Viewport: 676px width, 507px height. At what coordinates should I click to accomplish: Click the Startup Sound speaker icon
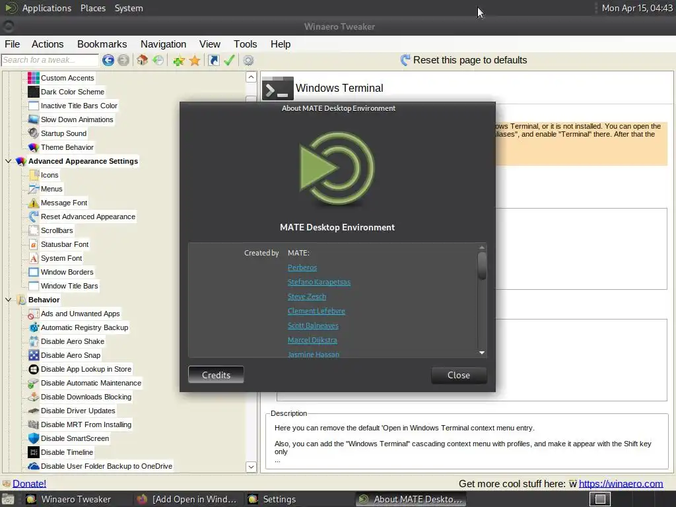pyautogui.click(x=33, y=133)
